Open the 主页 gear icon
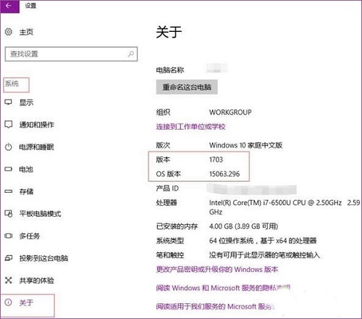This screenshot has width=362, height=319. pos(9,32)
